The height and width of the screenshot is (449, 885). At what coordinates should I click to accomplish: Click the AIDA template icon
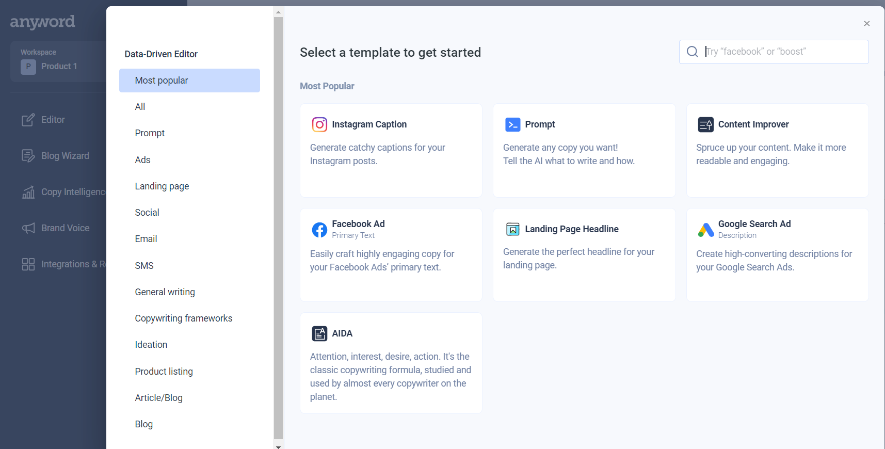click(x=319, y=333)
